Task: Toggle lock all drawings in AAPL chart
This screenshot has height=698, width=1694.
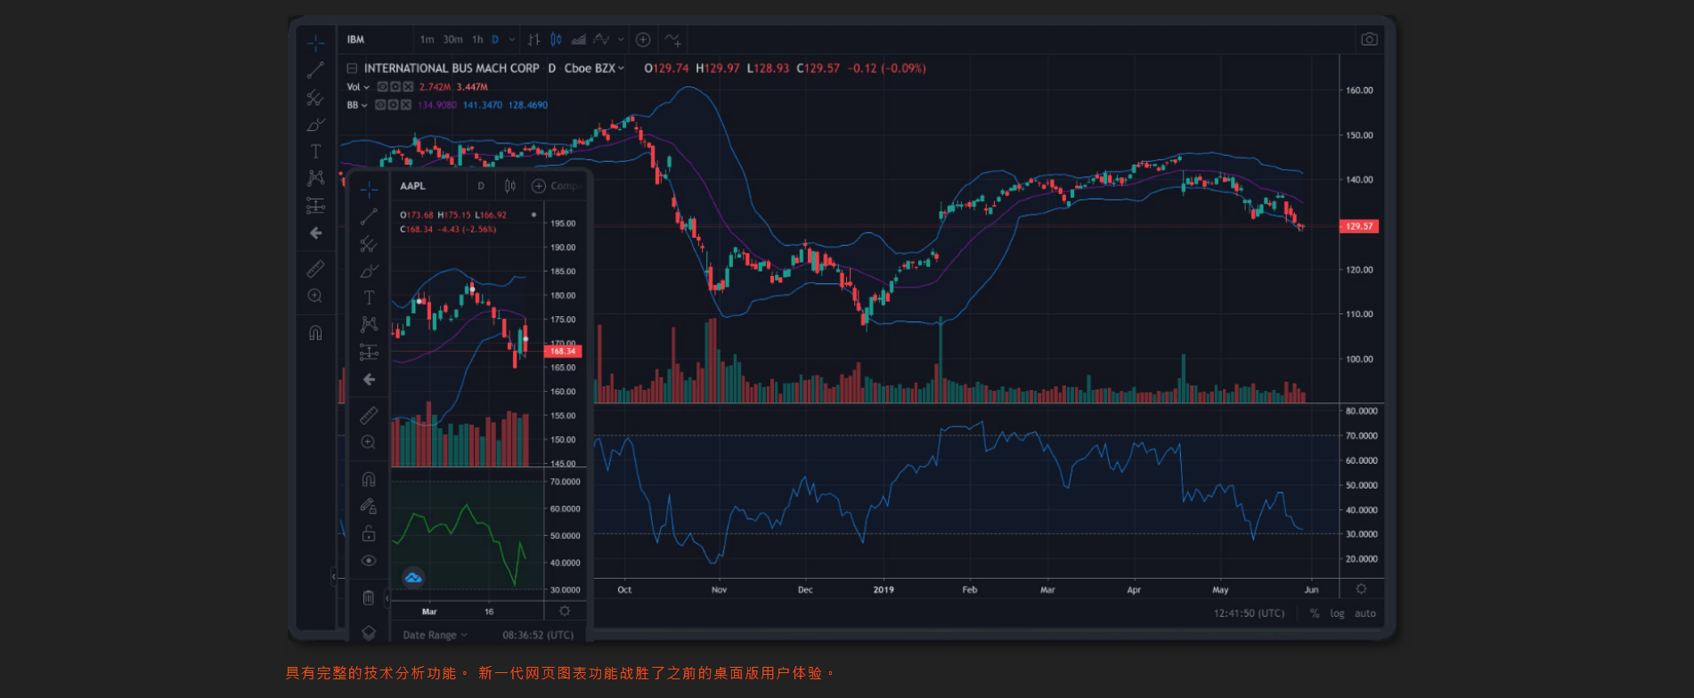Action: (x=369, y=533)
